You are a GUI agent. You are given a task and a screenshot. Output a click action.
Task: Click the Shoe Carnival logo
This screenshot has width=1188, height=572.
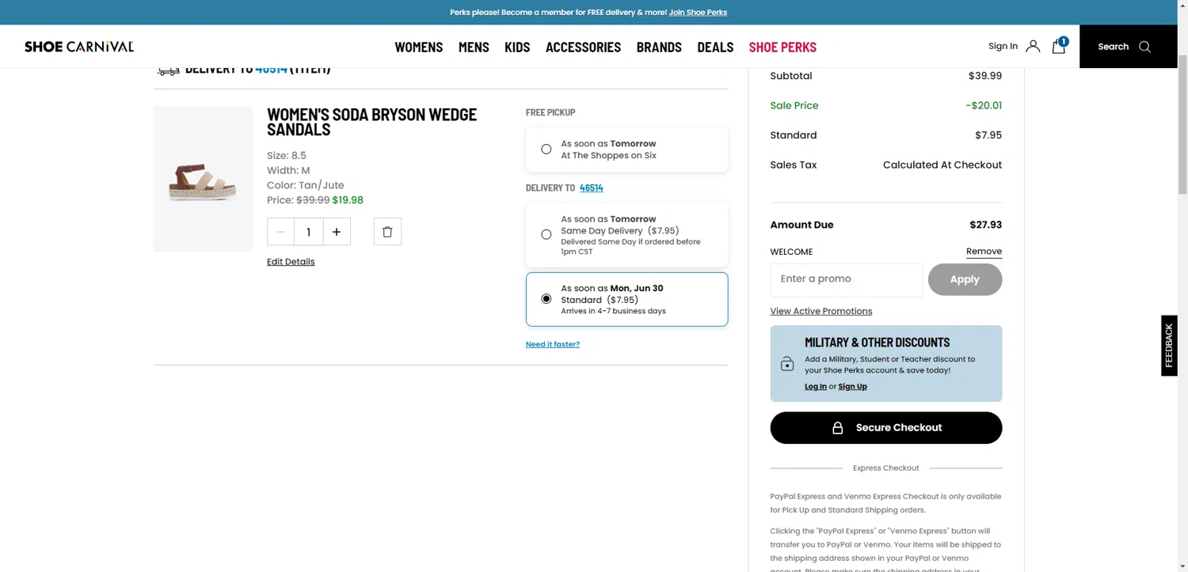pyautogui.click(x=79, y=47)
